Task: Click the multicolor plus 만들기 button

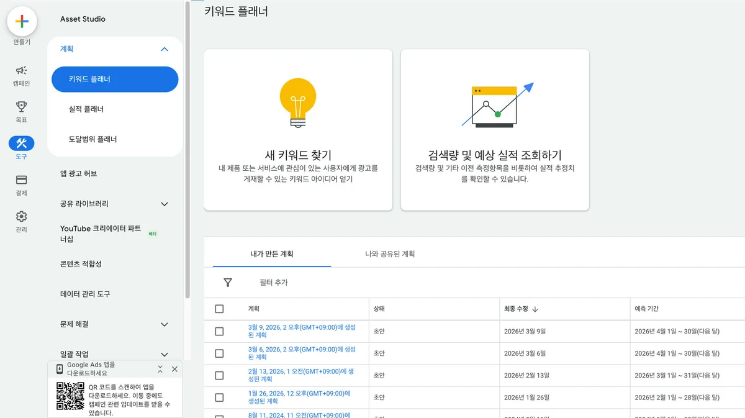Action: 22,22
